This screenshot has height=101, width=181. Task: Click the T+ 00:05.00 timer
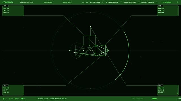tap(166, 2)
